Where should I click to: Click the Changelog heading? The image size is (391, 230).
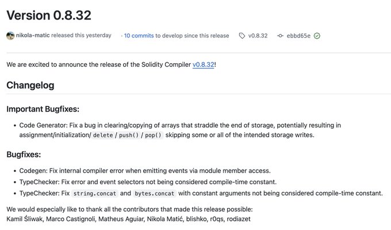(30, 86)
